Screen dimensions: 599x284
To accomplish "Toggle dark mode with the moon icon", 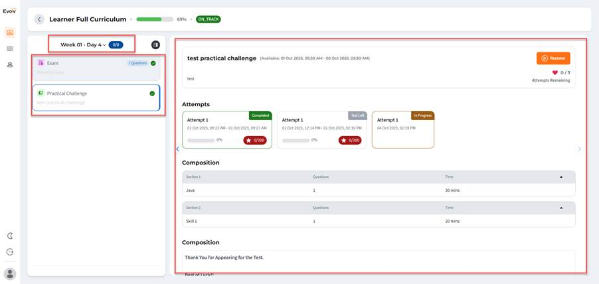I will coord(10,236).
